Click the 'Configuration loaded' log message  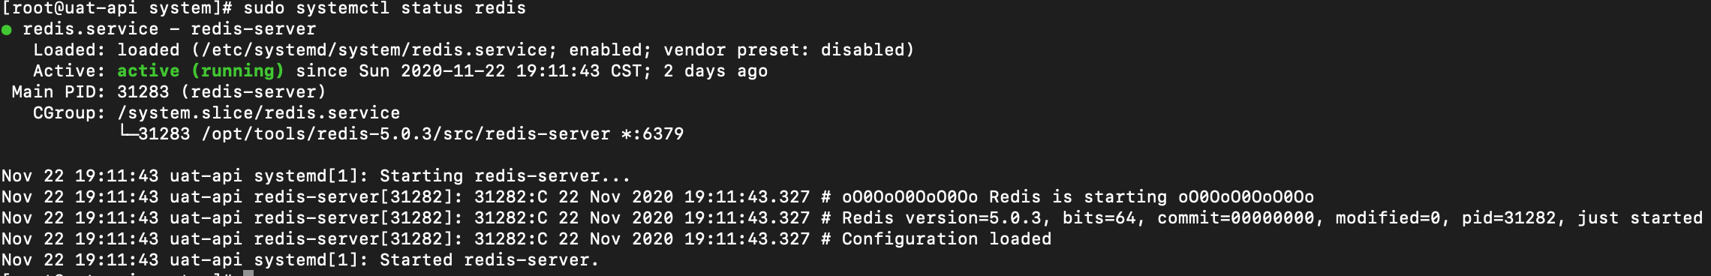(x=947, y=238)
